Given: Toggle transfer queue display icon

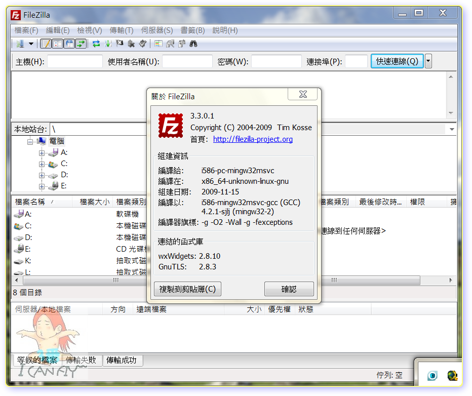Looking at the screenshot, I should pos(81,44).
